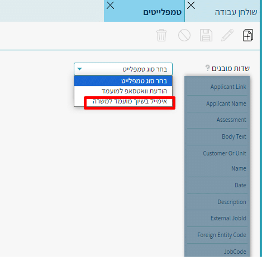This screenshot has width=262, height=257.
Task: Create a new template with the add-document icon
Action: 248,36
